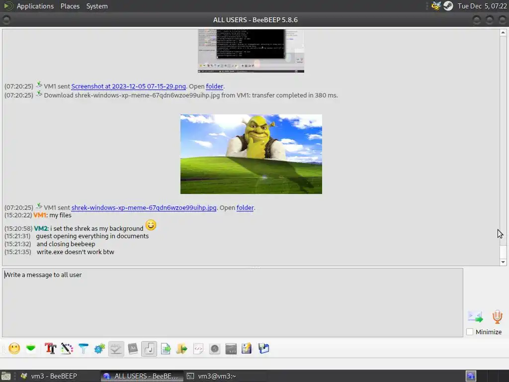Click the chat scrollbar up arrow
This screenshot has height=382, width=509.
(503, 32)
